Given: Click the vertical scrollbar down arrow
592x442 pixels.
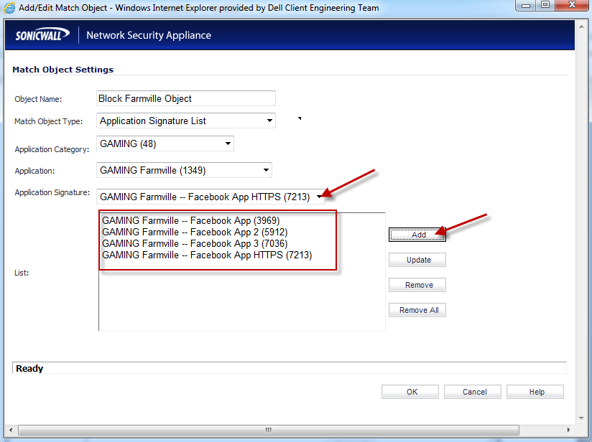Looking at the screenshot, I should (x=581, y=418).
